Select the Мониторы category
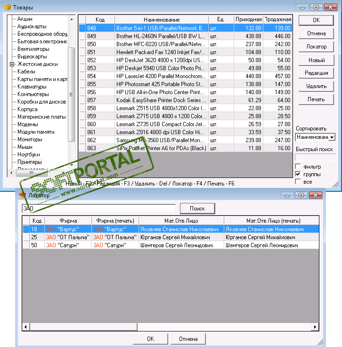342x347 pixels. coord(30,139)
